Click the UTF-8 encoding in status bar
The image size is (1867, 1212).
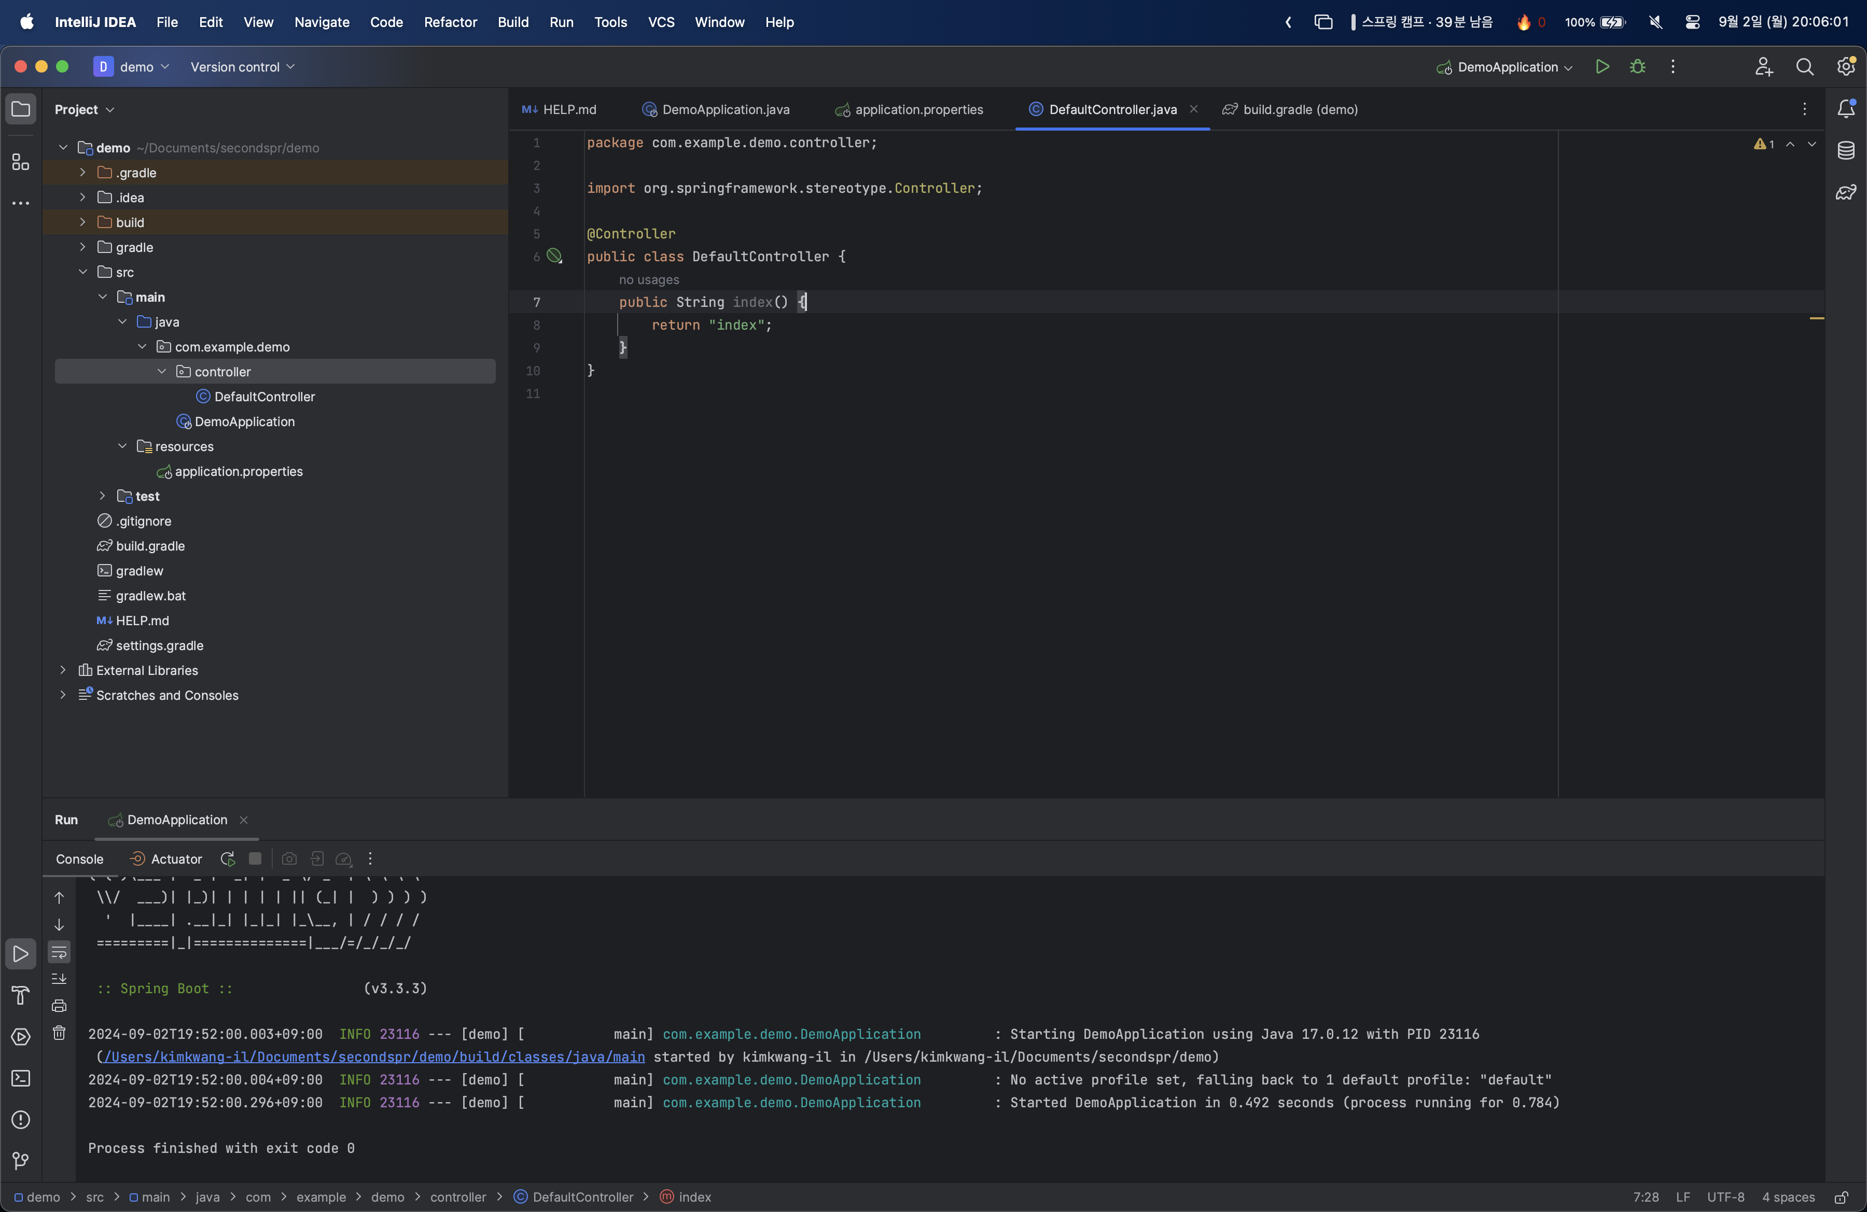(x=1725, y=1197)
